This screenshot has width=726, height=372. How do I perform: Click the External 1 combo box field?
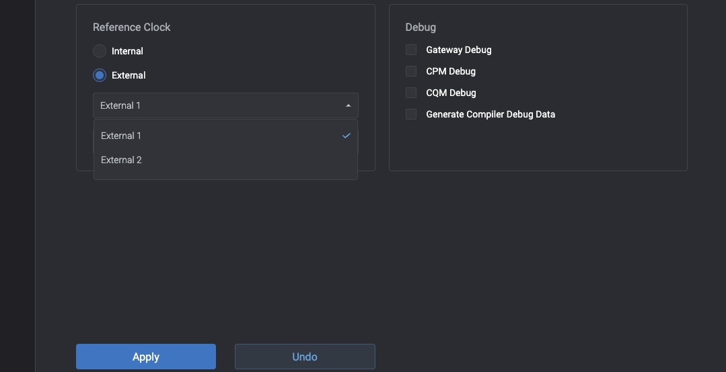[215, 105]
